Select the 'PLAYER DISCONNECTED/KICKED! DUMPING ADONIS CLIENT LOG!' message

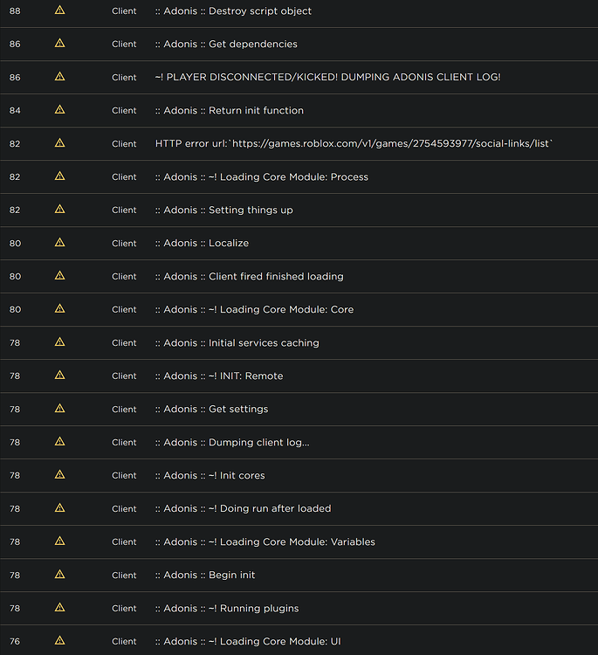tap(328, 77)
